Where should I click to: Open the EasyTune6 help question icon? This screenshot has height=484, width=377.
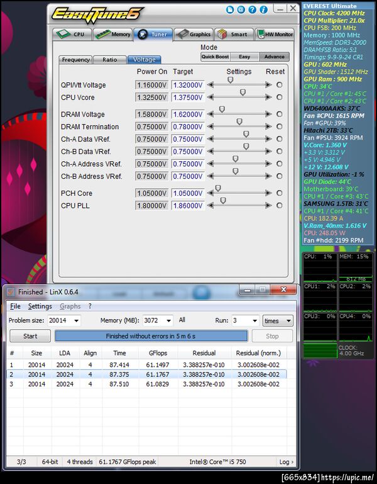click(252, 10)
